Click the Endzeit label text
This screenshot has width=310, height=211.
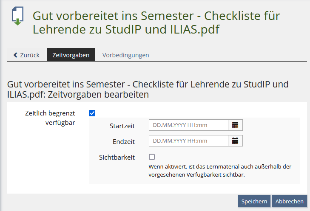(124, 141)
